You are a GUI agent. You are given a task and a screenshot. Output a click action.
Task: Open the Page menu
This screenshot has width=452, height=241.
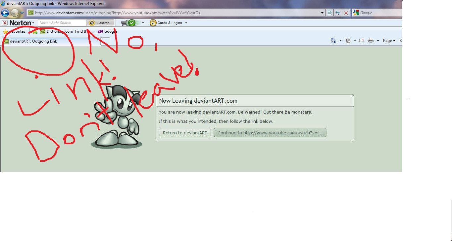(389, 41)
